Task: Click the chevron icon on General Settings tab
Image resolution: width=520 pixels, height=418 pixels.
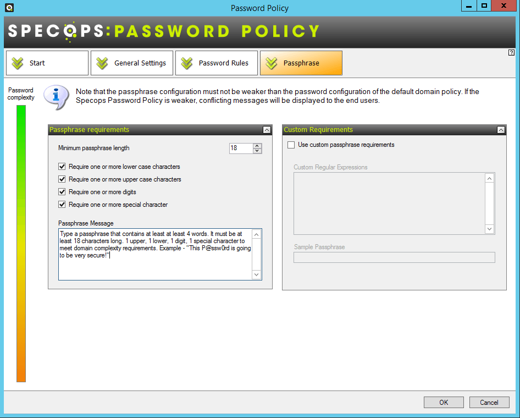Action: point(102,63)
